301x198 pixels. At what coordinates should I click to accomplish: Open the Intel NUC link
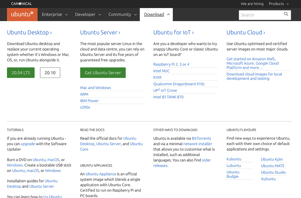(161, 71)
